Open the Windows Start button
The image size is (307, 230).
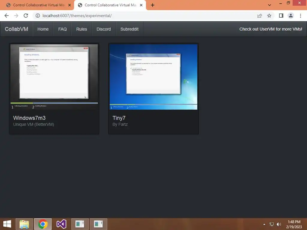(x=7, y=224)
